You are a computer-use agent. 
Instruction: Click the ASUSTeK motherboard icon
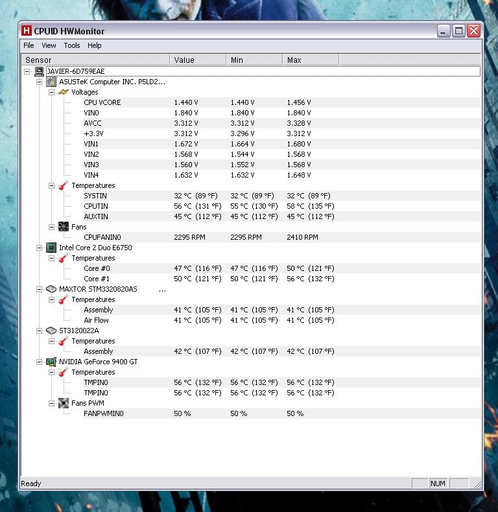click(51, 82)
